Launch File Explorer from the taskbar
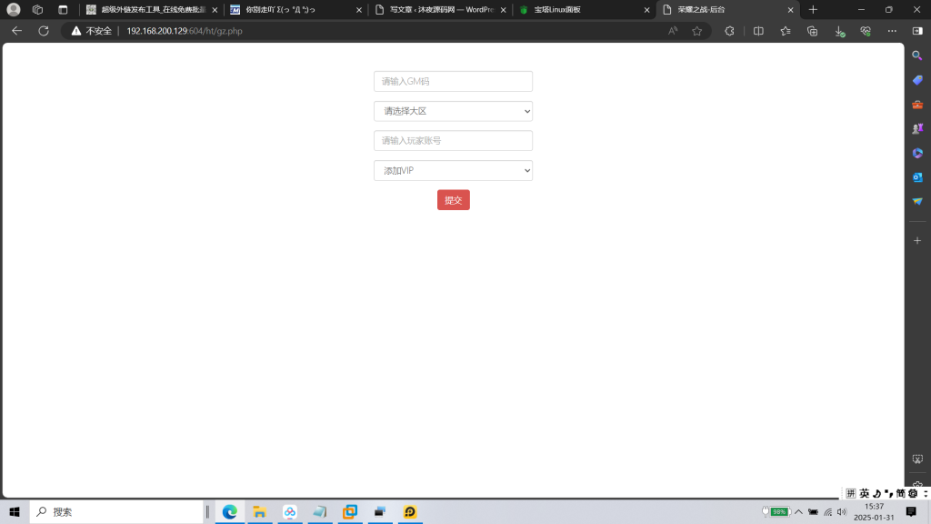 pos(259,511)
